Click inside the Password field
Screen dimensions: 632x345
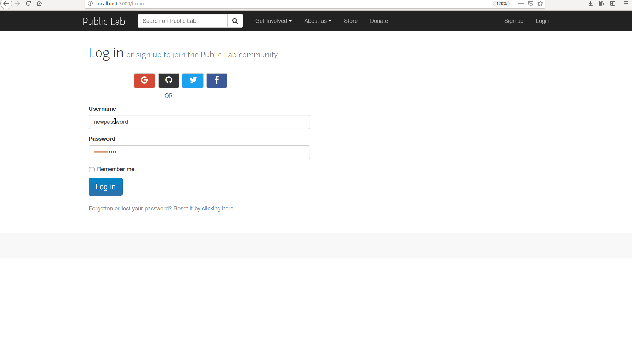(199, 152)
